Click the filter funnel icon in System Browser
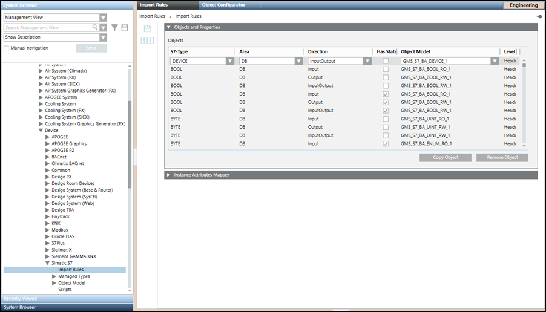 114,28
